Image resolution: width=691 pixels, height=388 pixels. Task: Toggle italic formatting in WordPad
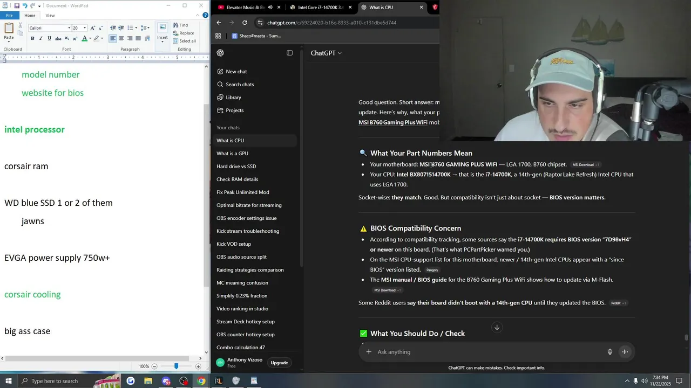[41, 38]
